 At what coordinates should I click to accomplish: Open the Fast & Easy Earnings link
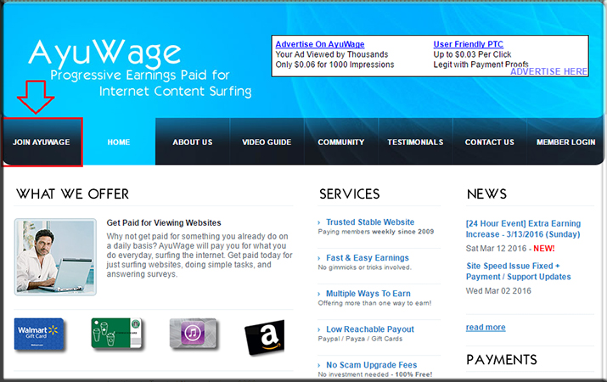368,258
